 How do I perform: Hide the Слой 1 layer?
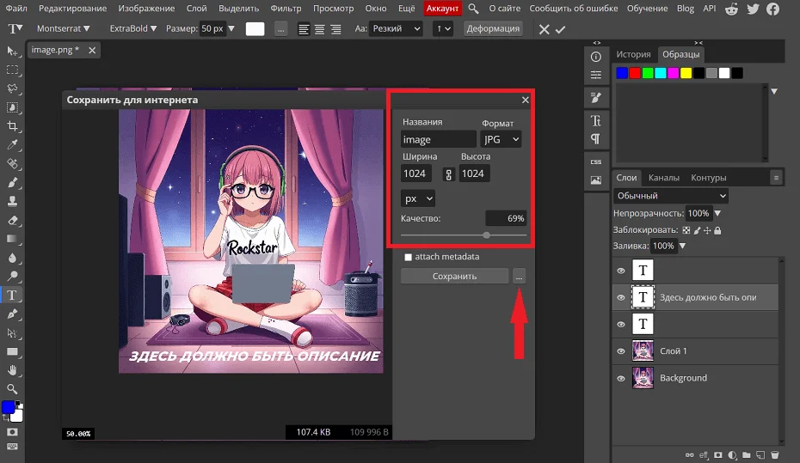[621, 351]
